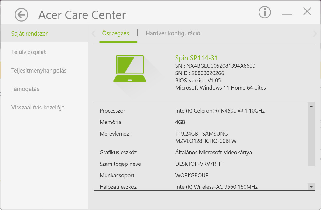The width and height of the screenshot is (321, 210).
Task: Click the Memória label
Action: coord(110,122)
